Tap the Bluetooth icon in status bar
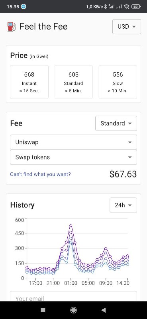 pos(105,6)
